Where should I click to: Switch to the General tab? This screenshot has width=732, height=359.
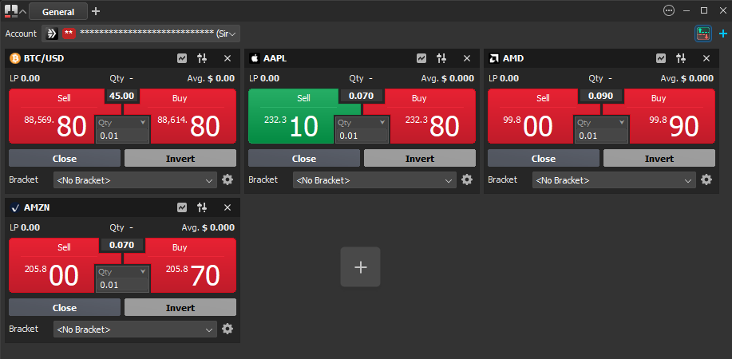(57, 12)
